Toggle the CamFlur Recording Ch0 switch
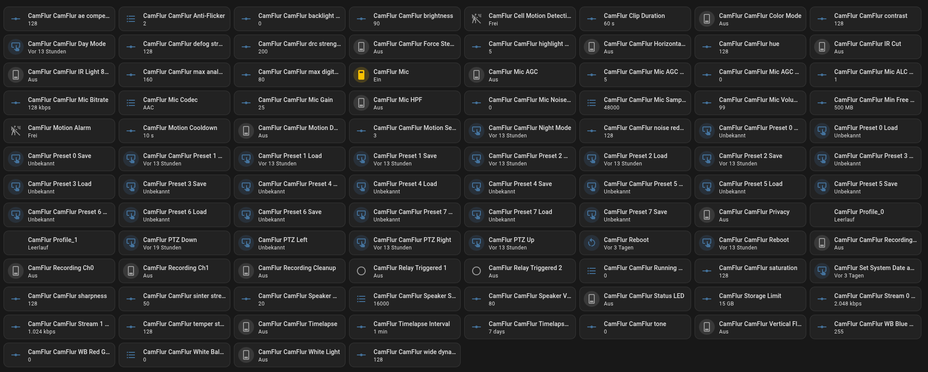This screenshot has height=372, width=928. click(16, 271)
